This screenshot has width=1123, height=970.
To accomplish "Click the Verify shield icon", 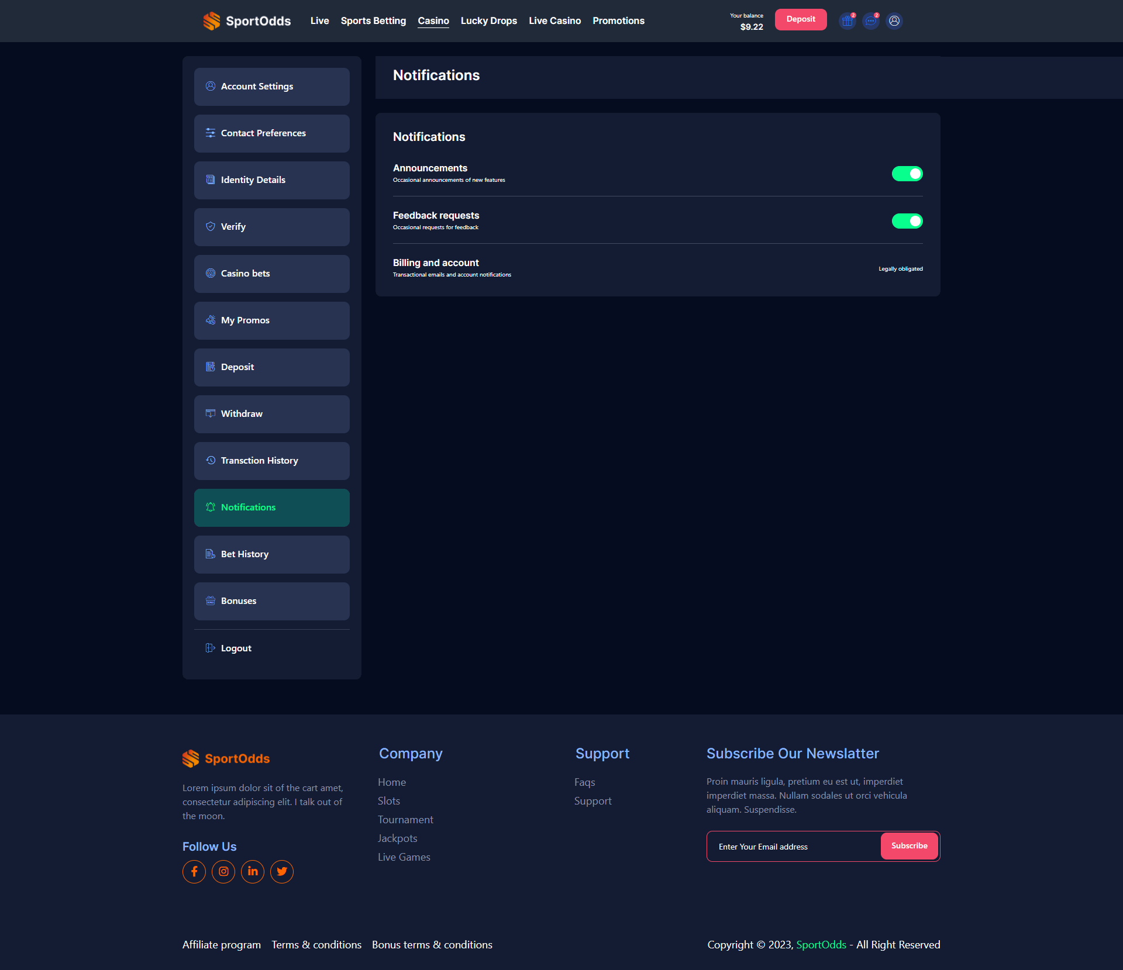I will 211,226.
